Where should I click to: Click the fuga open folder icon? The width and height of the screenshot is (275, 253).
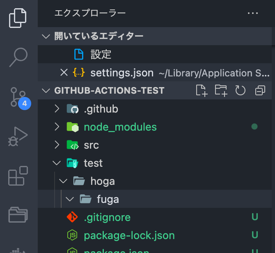86,199
